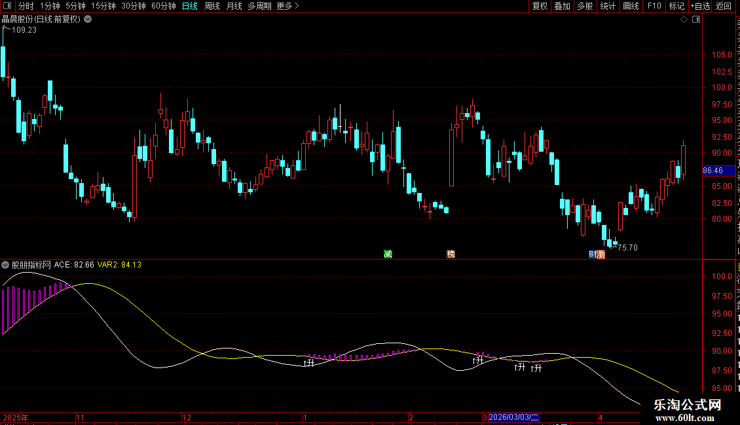Switch to 周线 weekly chart
Viewport: 740px width, 425px height.
[212, 6]
